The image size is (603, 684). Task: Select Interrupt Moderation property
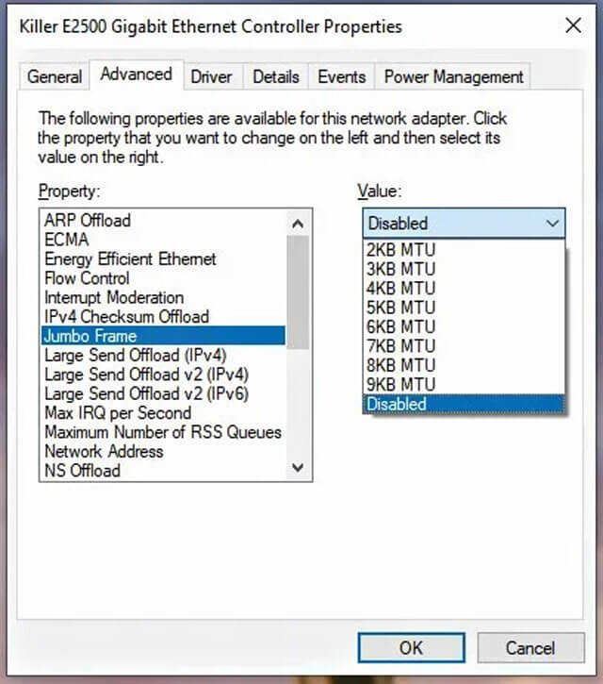coord(163,297)
